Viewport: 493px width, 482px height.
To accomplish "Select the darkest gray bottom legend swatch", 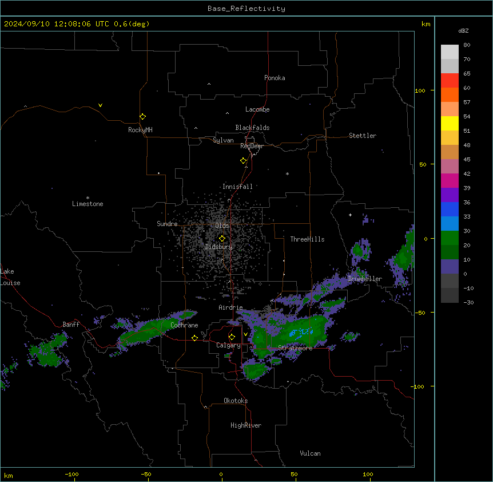I will [450, 295].
